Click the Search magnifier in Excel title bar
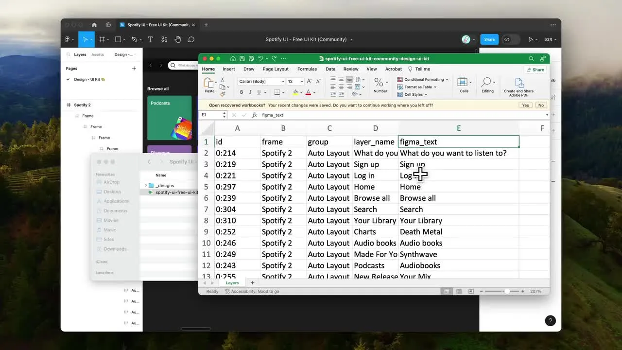 [531, 58]
